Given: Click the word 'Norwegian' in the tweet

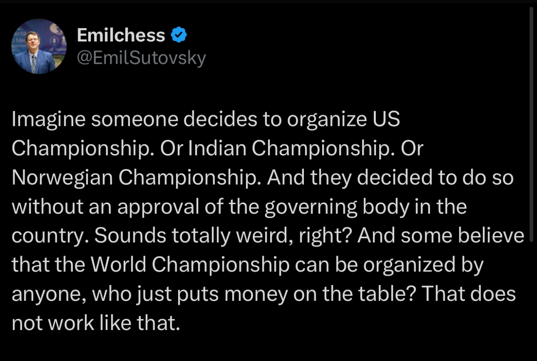Looking at the screenshot, I should coord(62,178).
